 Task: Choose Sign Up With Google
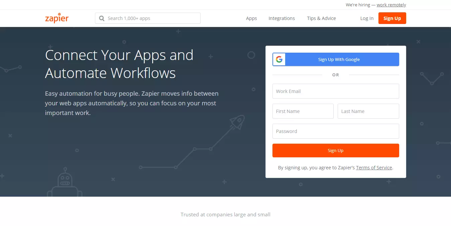339,59
